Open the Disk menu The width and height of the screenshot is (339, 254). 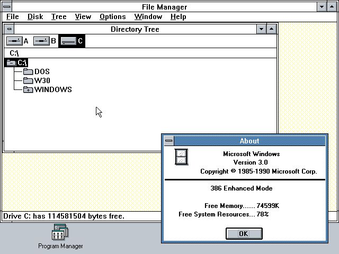pos(35,17)
